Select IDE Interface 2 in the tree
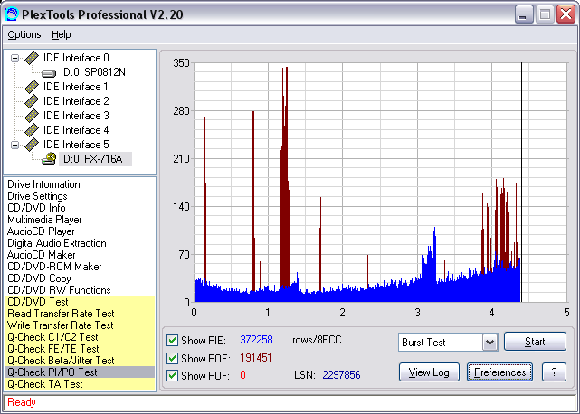 coord(76,101)
